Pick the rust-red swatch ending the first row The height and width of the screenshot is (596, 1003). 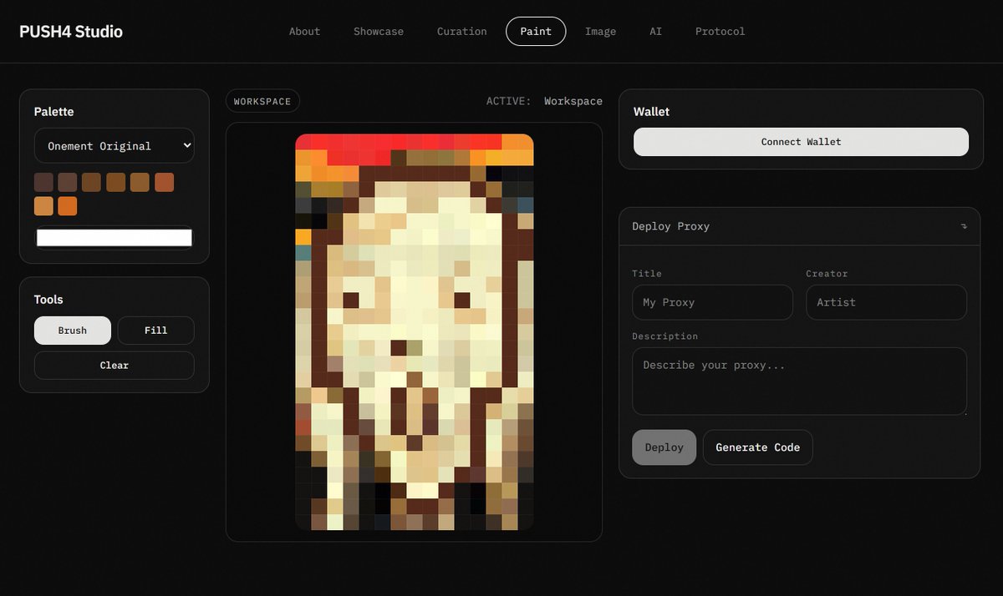(x=164, y=182)
